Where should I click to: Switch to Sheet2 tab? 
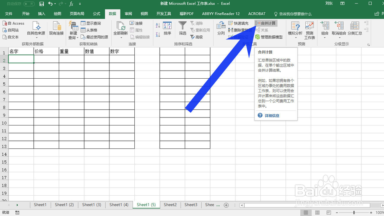pos(170,205)
